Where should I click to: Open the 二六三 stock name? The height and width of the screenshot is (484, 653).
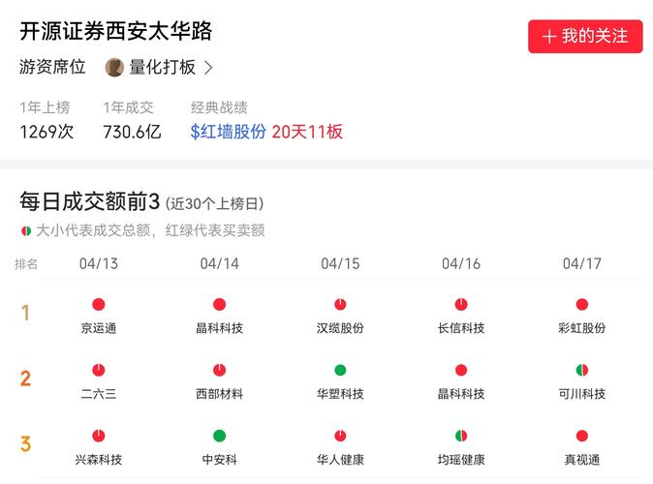[99, 394]
